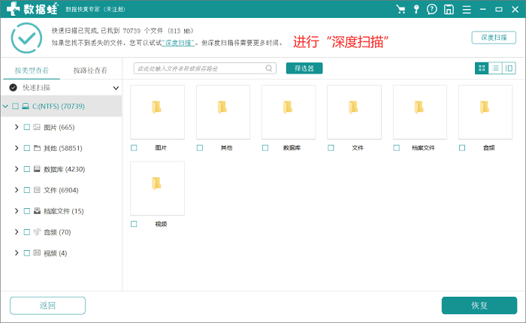
Task: Check the 图片 (665) tree checkbox
Action: [x=27, y=127]
